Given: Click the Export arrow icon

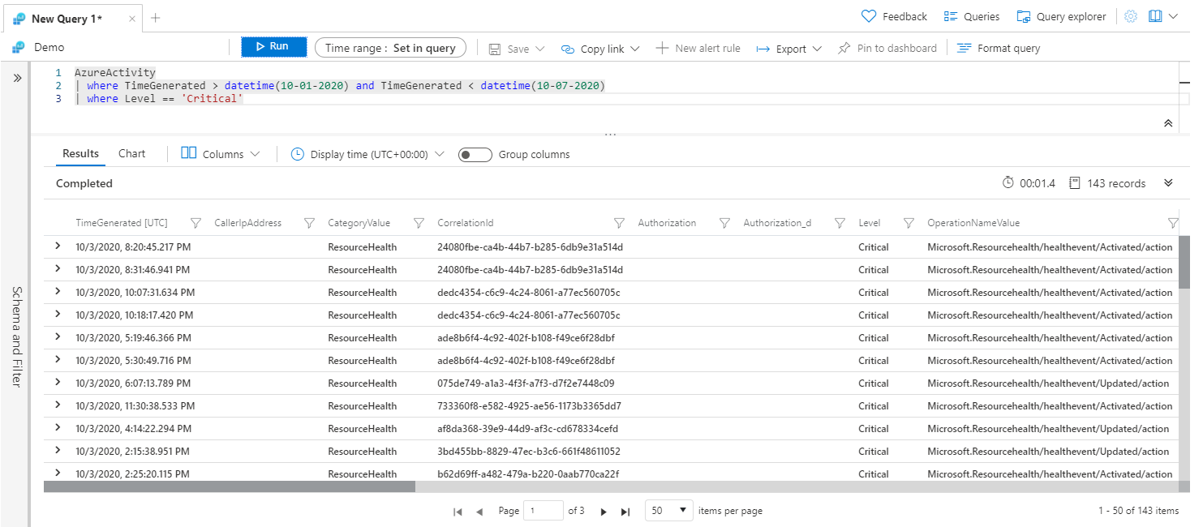Looking at the screenshot, I should [763, 49].
